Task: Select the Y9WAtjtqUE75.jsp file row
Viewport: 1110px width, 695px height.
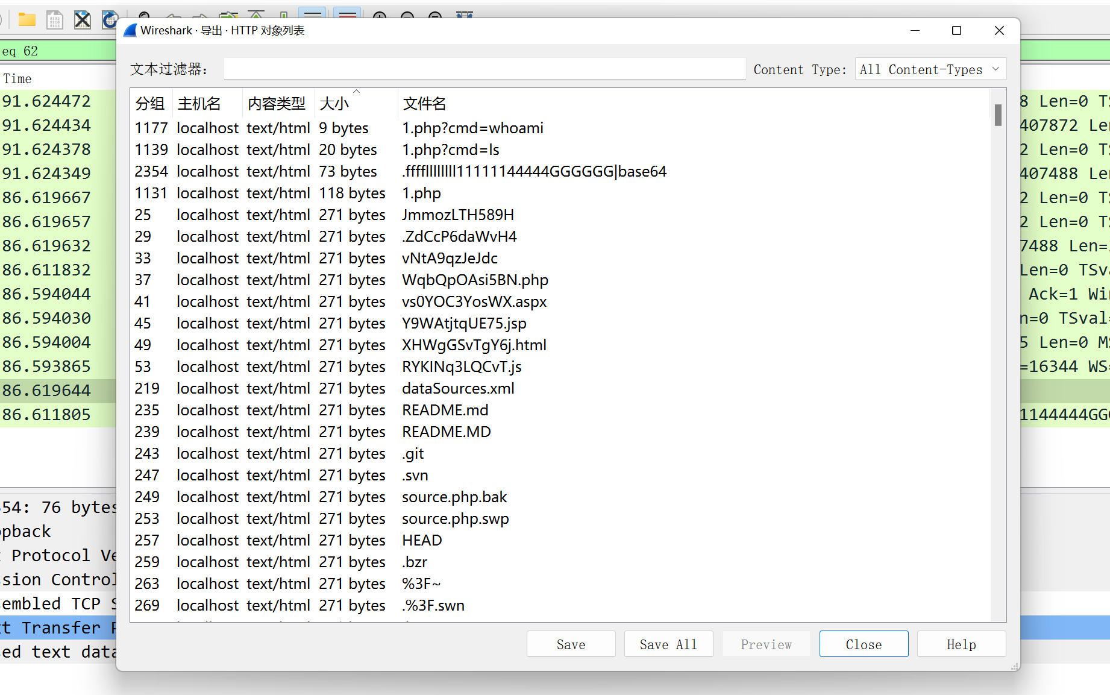Action: [560, 323]
